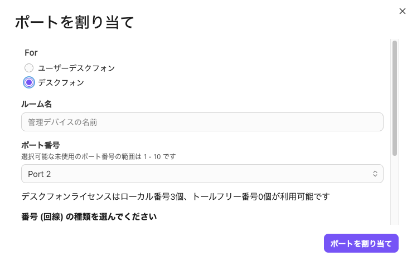Close the port assignment dialog with X
412x266 pixels.
coord(403,11)
